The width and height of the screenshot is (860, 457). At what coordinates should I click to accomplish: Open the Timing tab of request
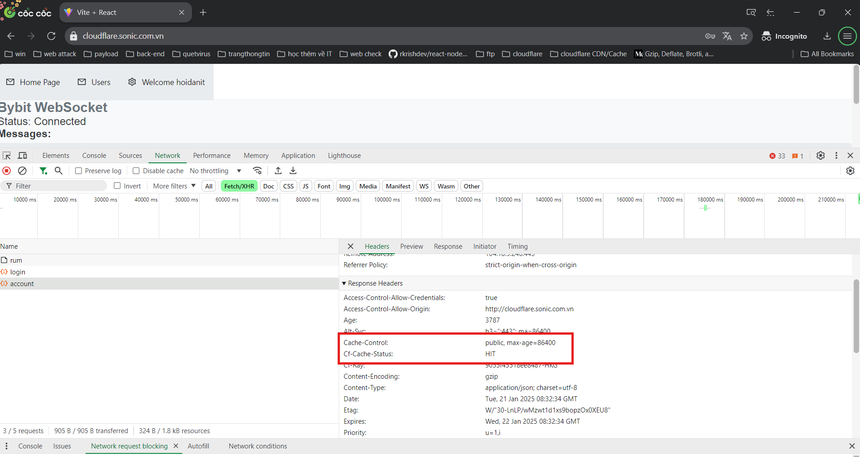[x=517, y=246]
